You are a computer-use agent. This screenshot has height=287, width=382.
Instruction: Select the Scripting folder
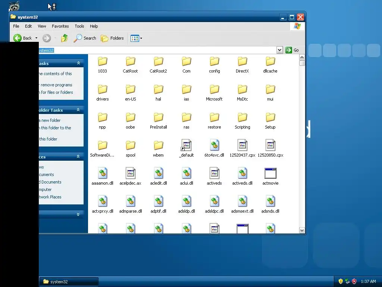[x=242, y=121]
